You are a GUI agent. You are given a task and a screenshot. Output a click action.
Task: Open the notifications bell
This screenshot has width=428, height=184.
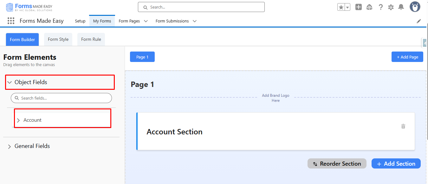tap(401, 7)
